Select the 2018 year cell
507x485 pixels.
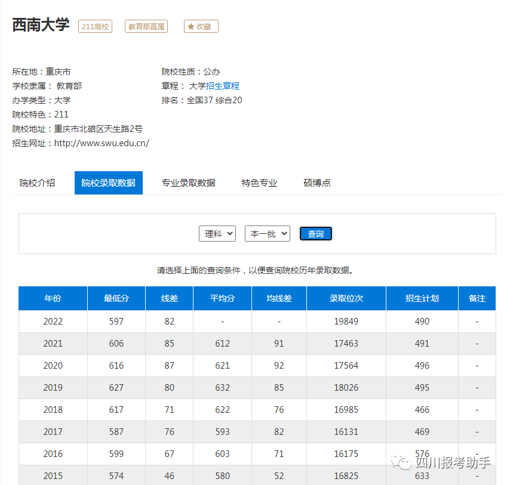pos(53,410)
